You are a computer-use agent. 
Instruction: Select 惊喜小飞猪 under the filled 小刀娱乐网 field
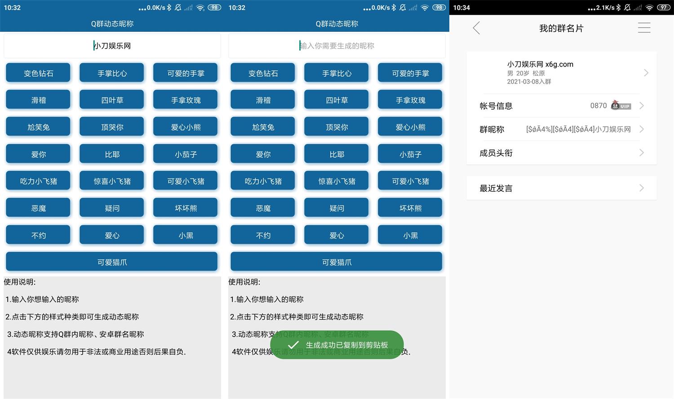tap(112, 181)
